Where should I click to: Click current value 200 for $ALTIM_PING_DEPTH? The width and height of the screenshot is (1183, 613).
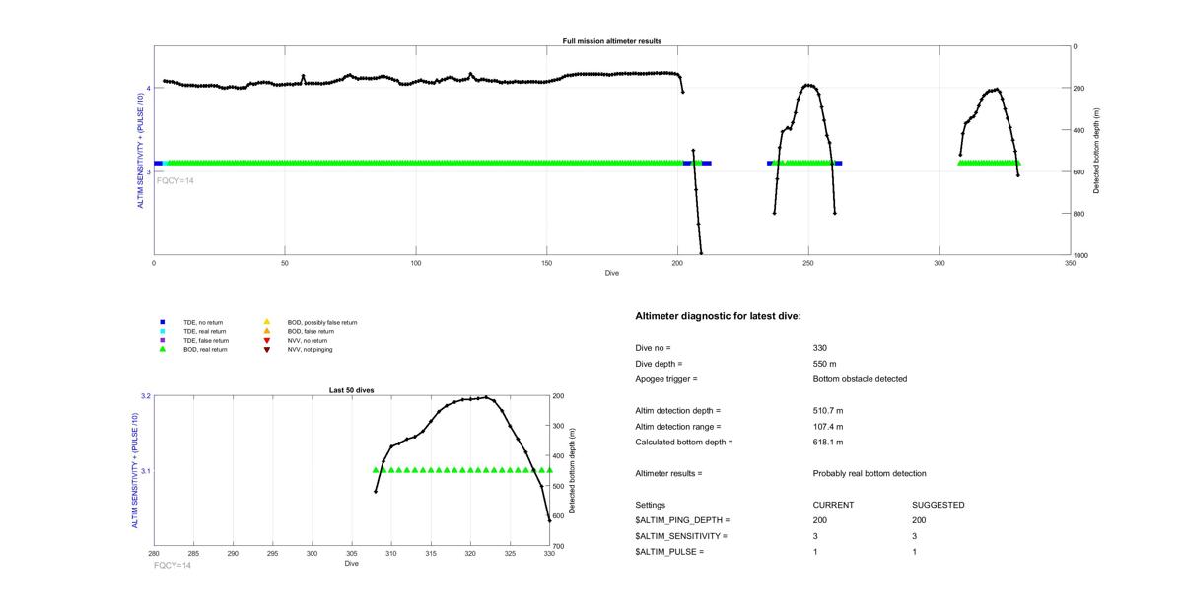(820, 520)
